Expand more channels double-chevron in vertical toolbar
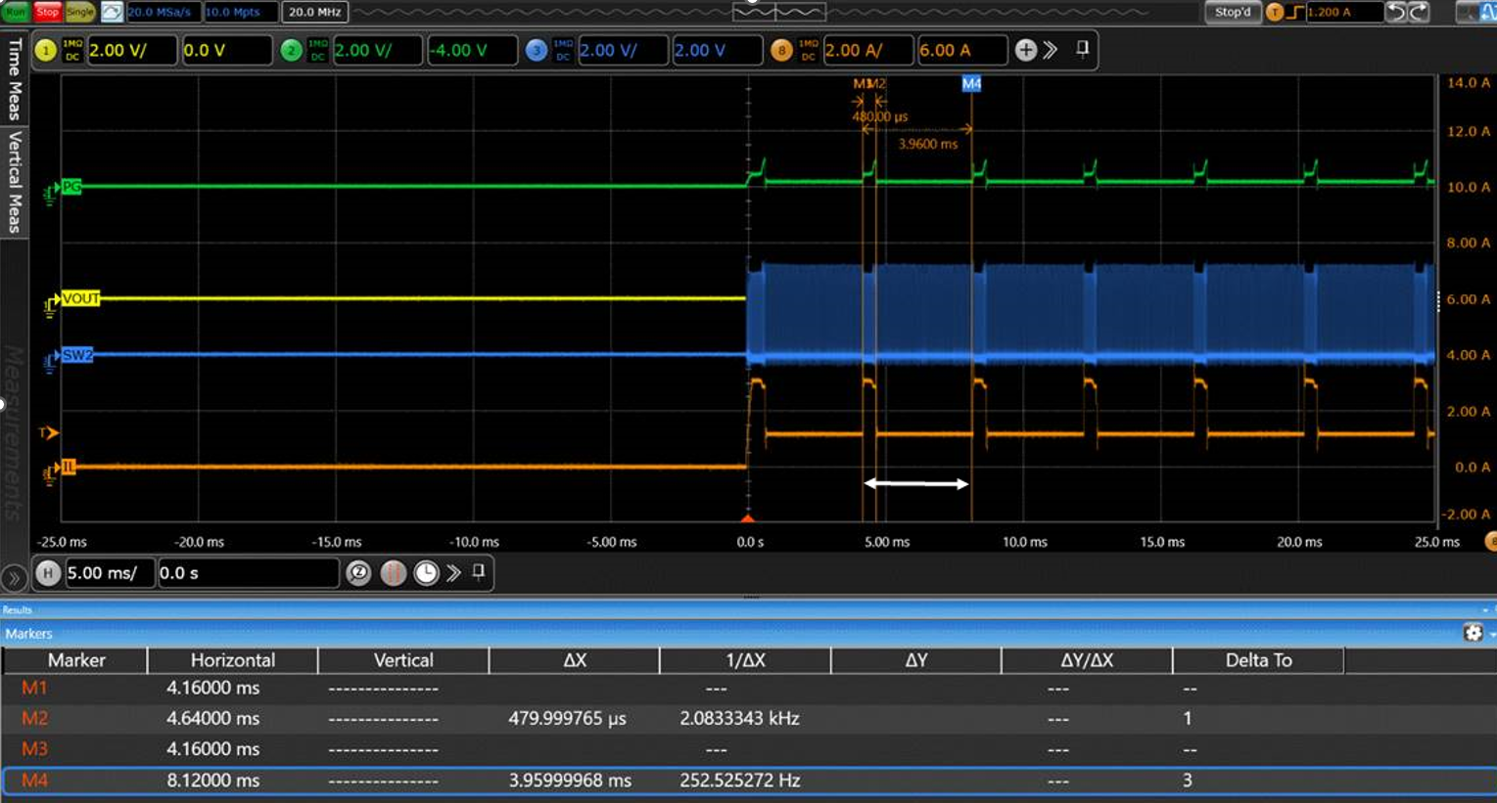The width and height of the screenshot is (1497, 803). pos(1051,50)
